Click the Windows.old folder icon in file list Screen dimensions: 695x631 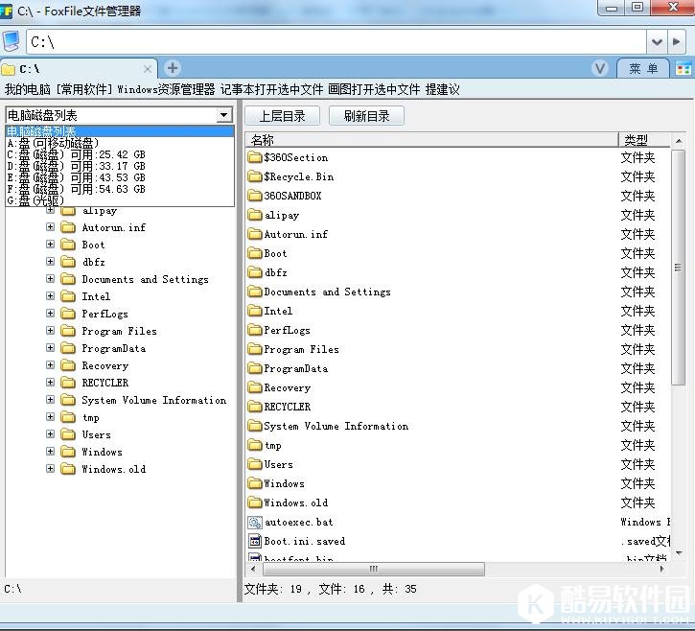point(255,502)
